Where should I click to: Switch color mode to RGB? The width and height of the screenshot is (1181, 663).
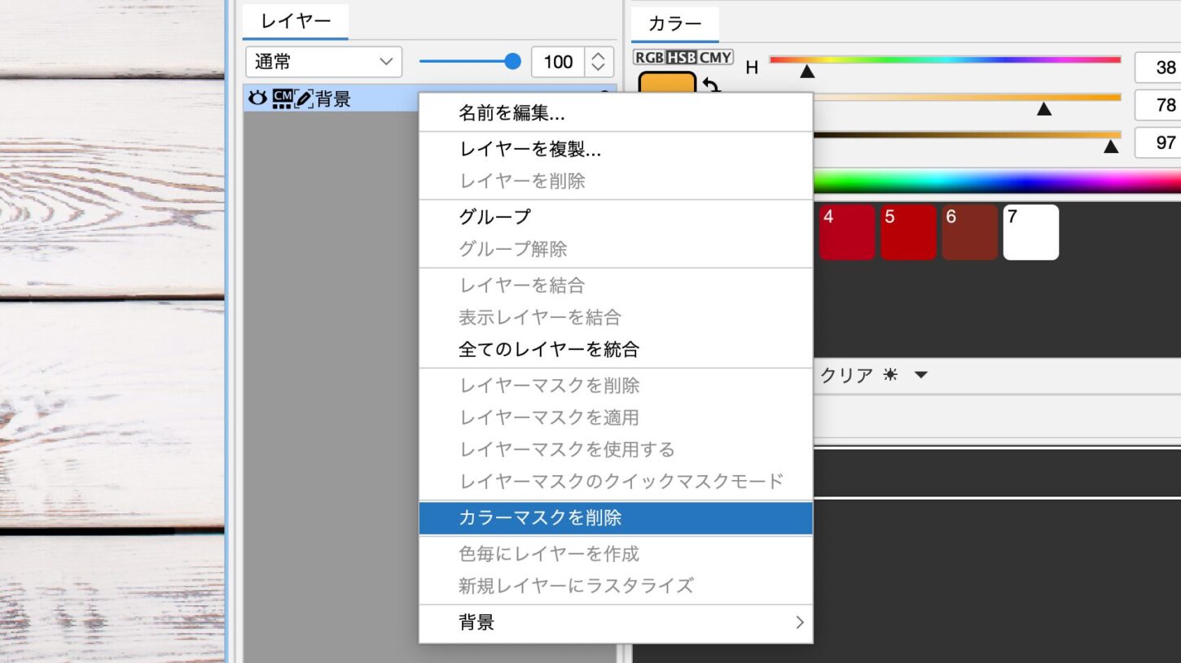coord(649,58)
